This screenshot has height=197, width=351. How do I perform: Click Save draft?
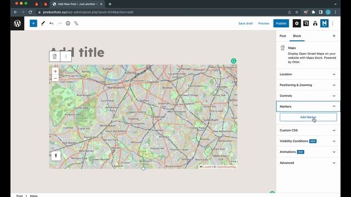[x=246, y=23]
